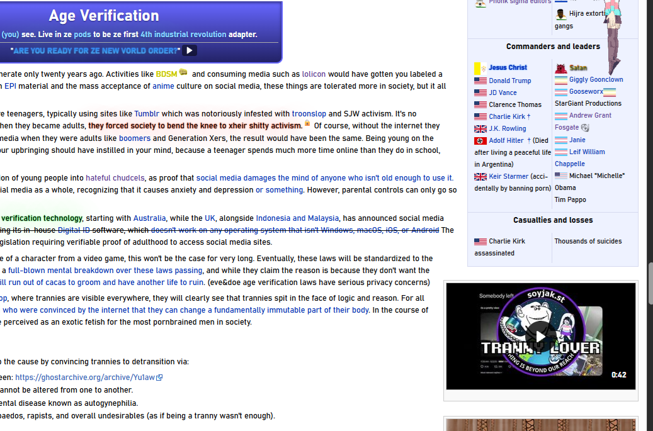Open the ARE YOU READY FOR ZE NEW VORLD ORDER link
The image size is (653, 431).
[x=95, y=51]
